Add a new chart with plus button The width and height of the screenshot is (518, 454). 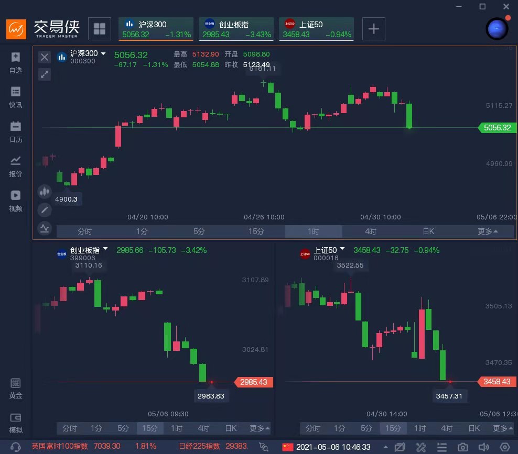(x=374, y=29)
